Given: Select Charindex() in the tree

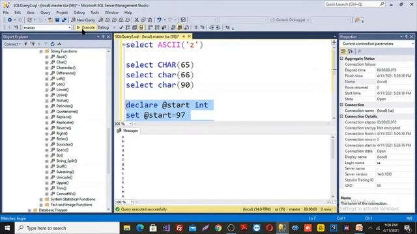Looking at the screenshot, I should click(x=66, y=68).
